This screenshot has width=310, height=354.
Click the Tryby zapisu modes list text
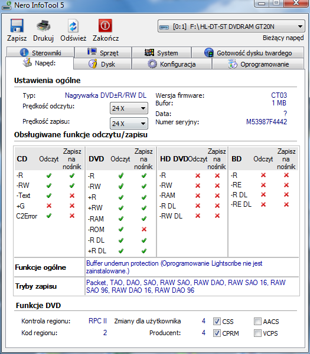tap(186, 286)
